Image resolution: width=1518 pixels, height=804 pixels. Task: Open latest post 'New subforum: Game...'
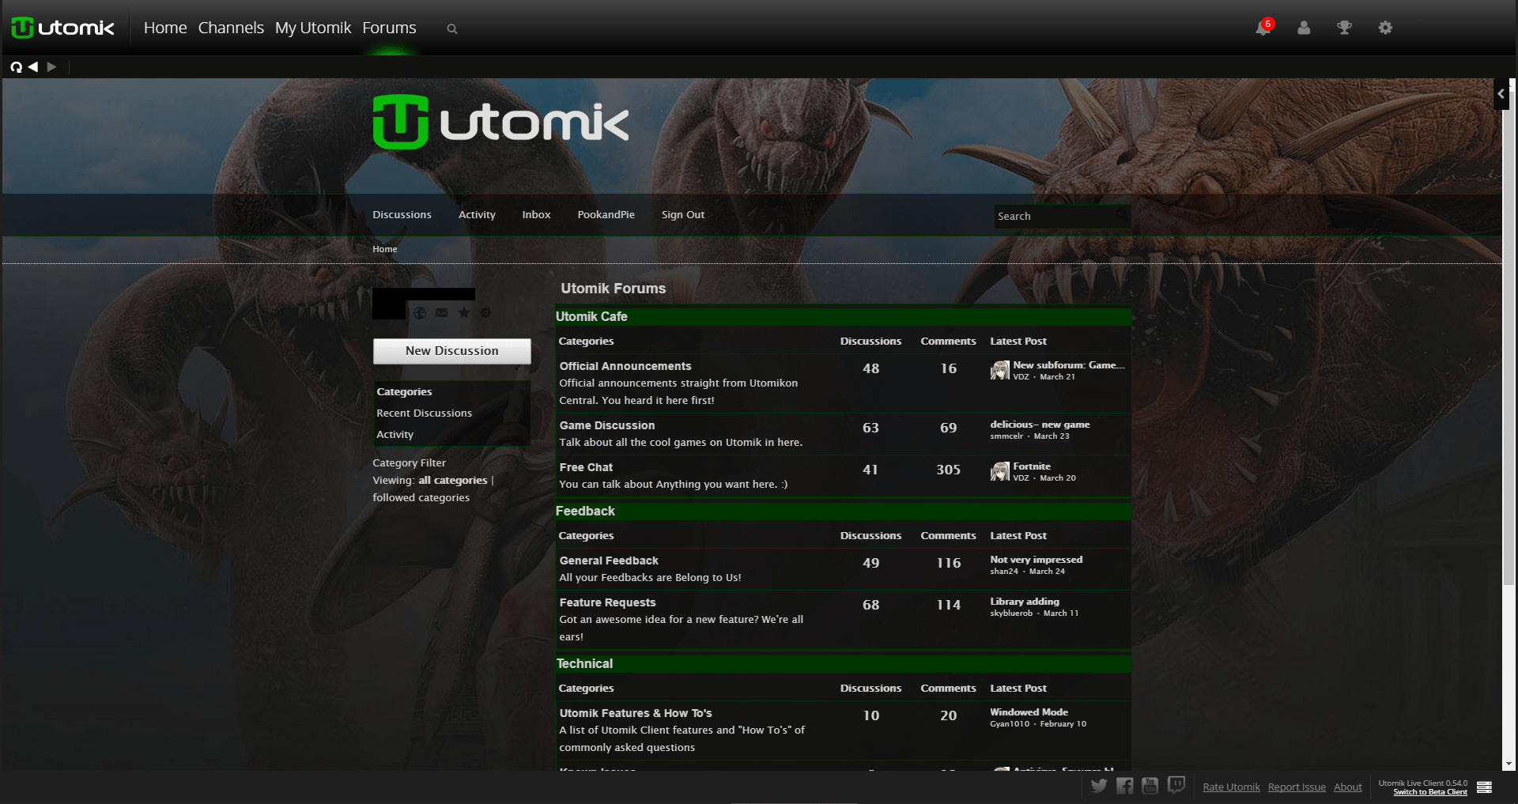coord(1069,364)
